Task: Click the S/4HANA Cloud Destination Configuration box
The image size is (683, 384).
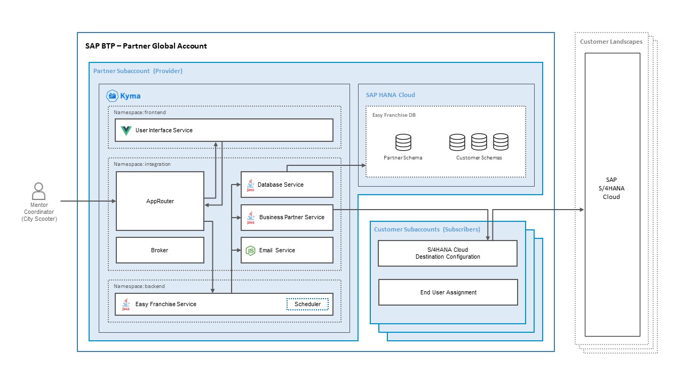Action: pos(448,253)
